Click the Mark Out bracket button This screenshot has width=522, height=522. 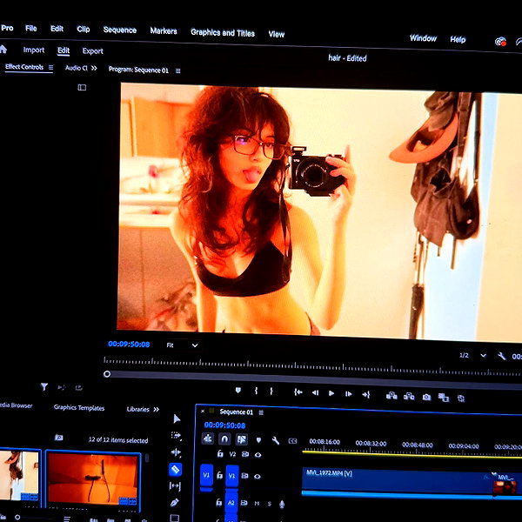coord(271,391)
